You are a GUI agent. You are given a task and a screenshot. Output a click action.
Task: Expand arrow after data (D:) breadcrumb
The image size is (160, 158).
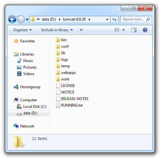click(x=59, y=19)
